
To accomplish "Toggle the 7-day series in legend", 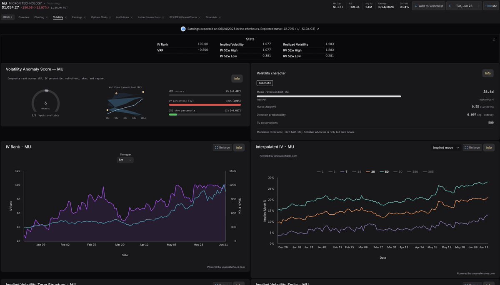I will pyautogui.click(x=344, y=171).
